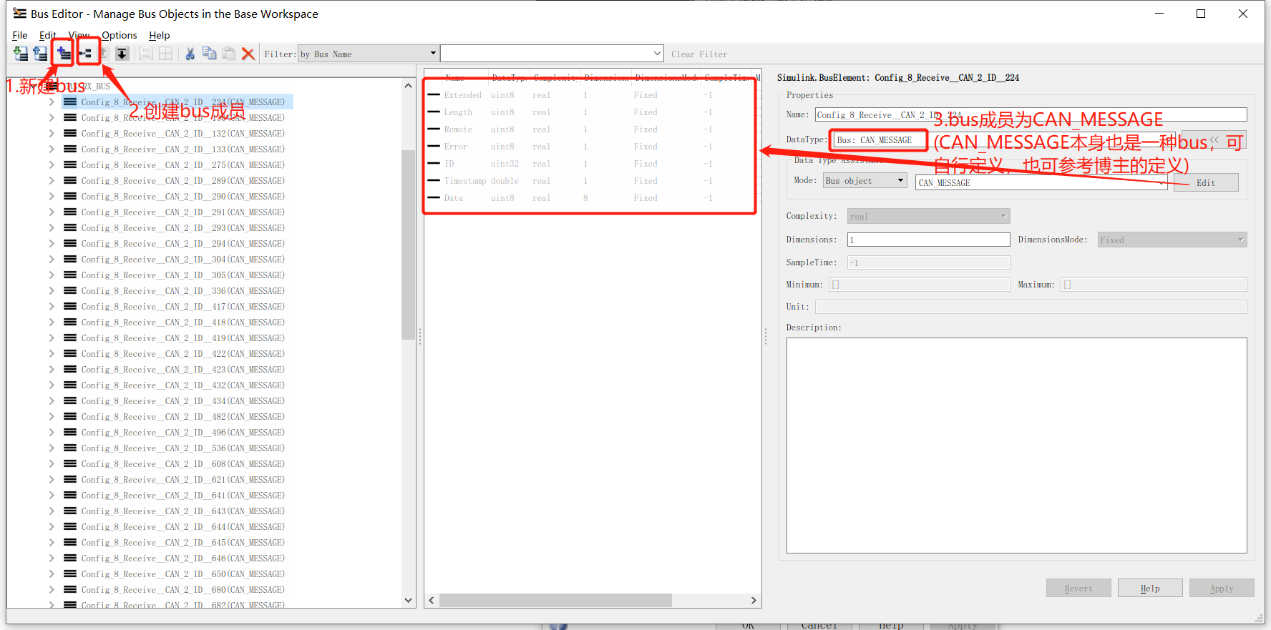Image resolution: width=1271 pixels, height=630 pixels.
Task: Click the Move Element Up toolbar icon
Action: (x=103, y=54)
